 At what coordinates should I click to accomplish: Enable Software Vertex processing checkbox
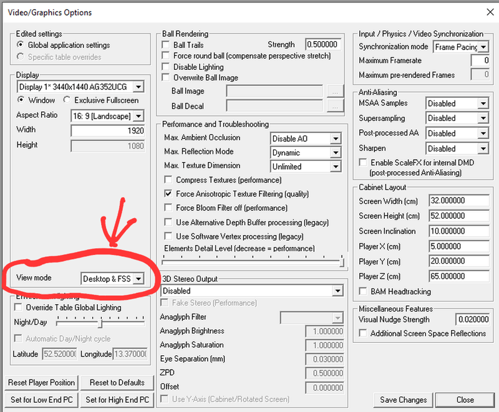click(x=168, y=236)
